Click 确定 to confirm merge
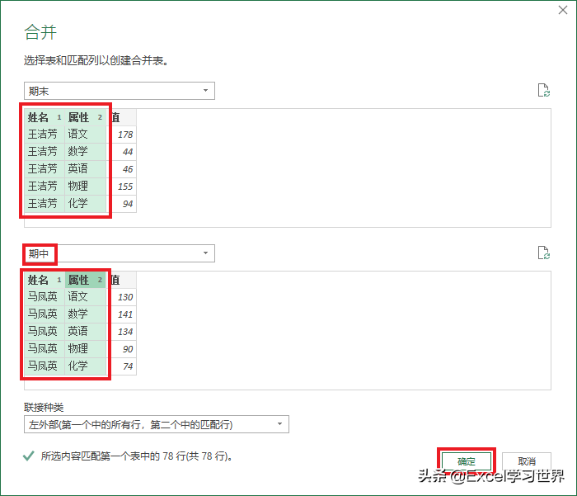Viewport: 577px width, 496px height. [467, 461]
